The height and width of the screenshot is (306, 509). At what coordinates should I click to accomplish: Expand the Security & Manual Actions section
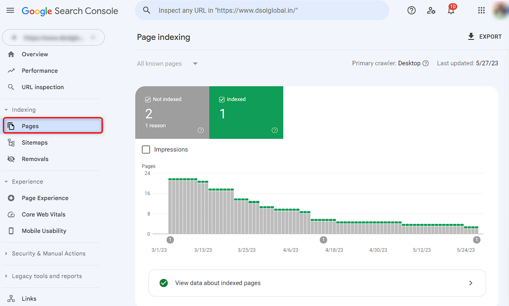click(x=49, y=253)
